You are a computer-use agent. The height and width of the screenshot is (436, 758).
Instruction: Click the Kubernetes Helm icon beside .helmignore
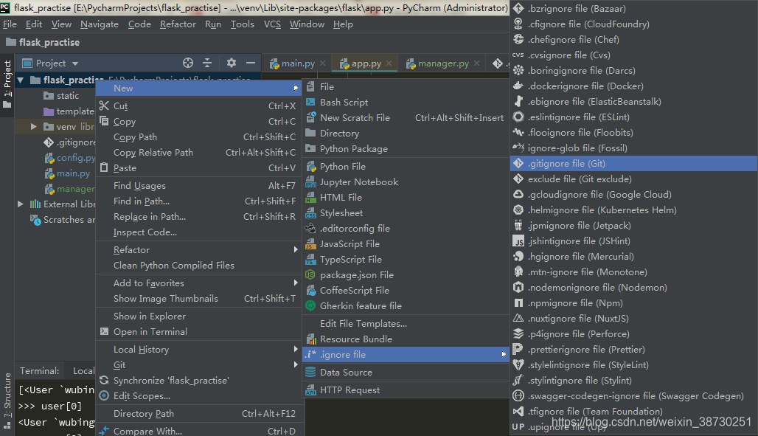(x=518, y=210)
